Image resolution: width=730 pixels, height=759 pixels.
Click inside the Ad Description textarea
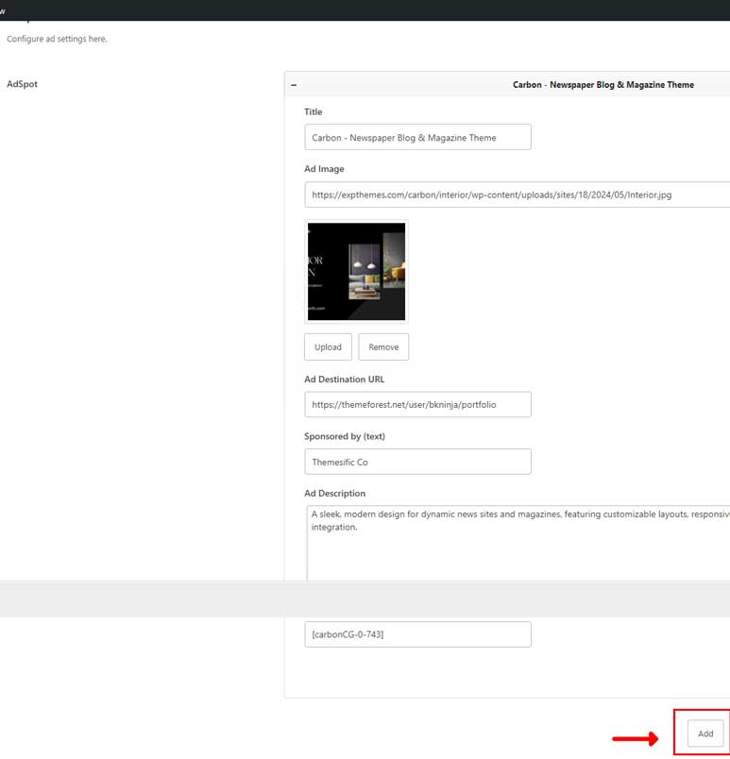(518, 543)
